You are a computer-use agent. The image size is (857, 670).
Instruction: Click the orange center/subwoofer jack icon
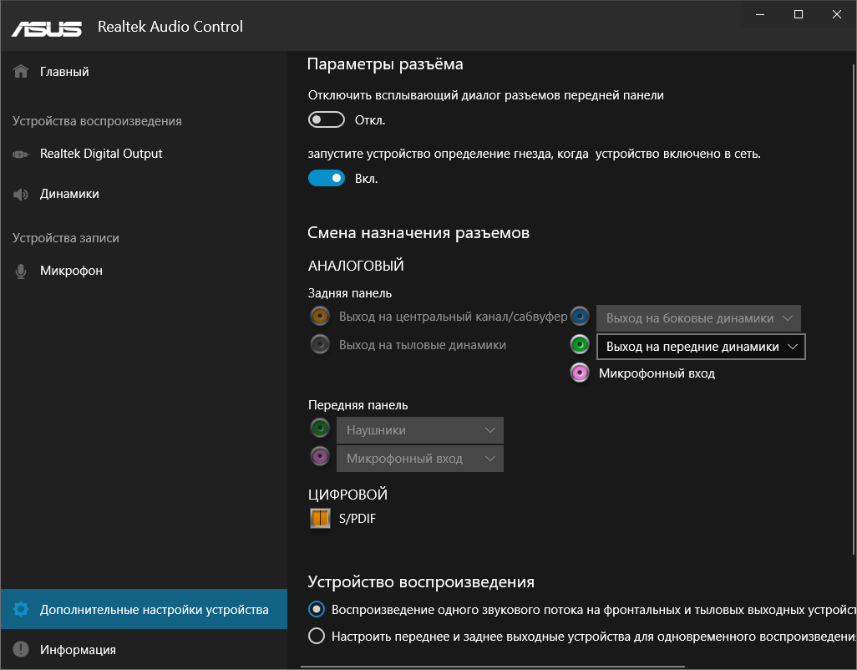[320, 316]
